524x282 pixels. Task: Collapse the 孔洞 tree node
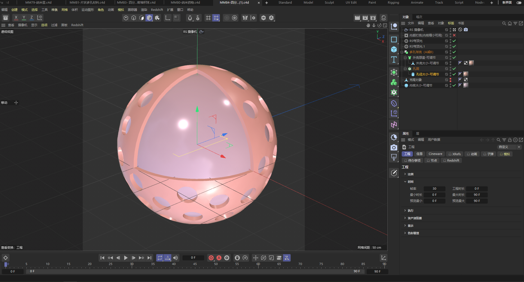pyautogui.click(x=405, y=69)
